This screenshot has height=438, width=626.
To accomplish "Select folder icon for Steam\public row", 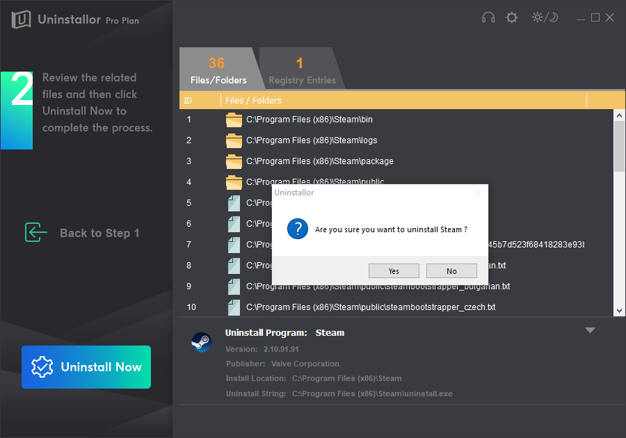I will [234, 182].
